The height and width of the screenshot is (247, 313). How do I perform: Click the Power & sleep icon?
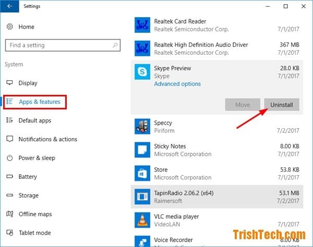pos(9,158)
